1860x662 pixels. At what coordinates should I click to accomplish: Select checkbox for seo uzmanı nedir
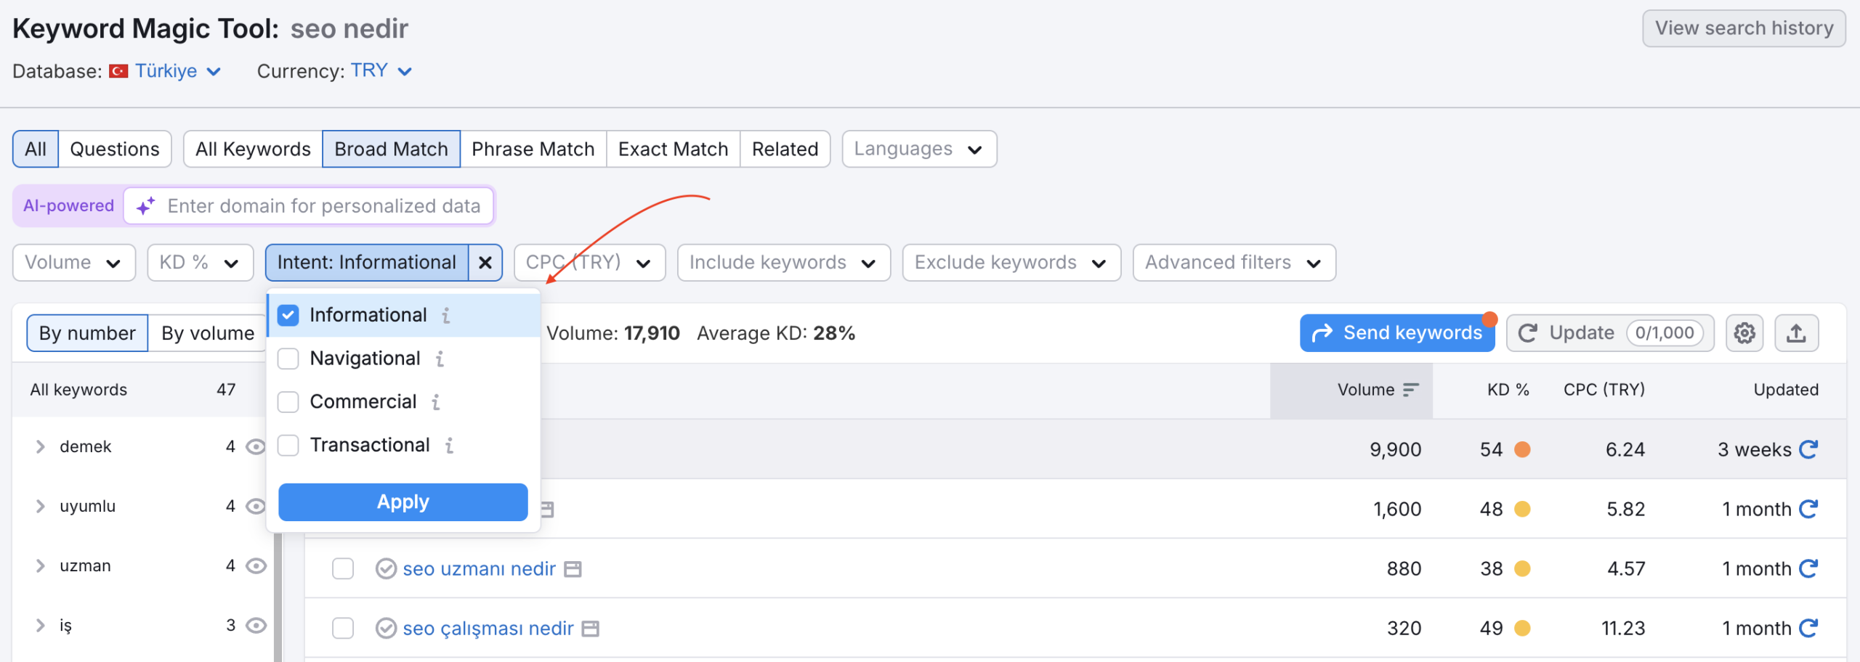pos(343,569)
